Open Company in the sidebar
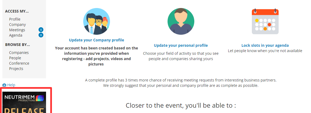Screen dimensions: 311x113 click(x=17, y=25)
